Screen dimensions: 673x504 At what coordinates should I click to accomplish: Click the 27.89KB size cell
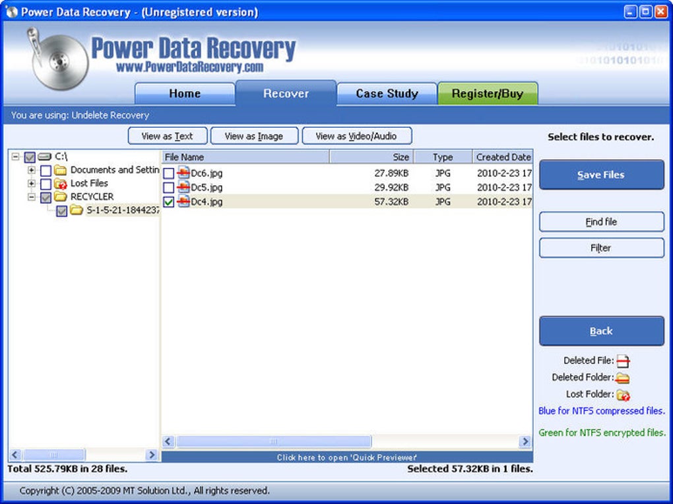coord(391,173)
